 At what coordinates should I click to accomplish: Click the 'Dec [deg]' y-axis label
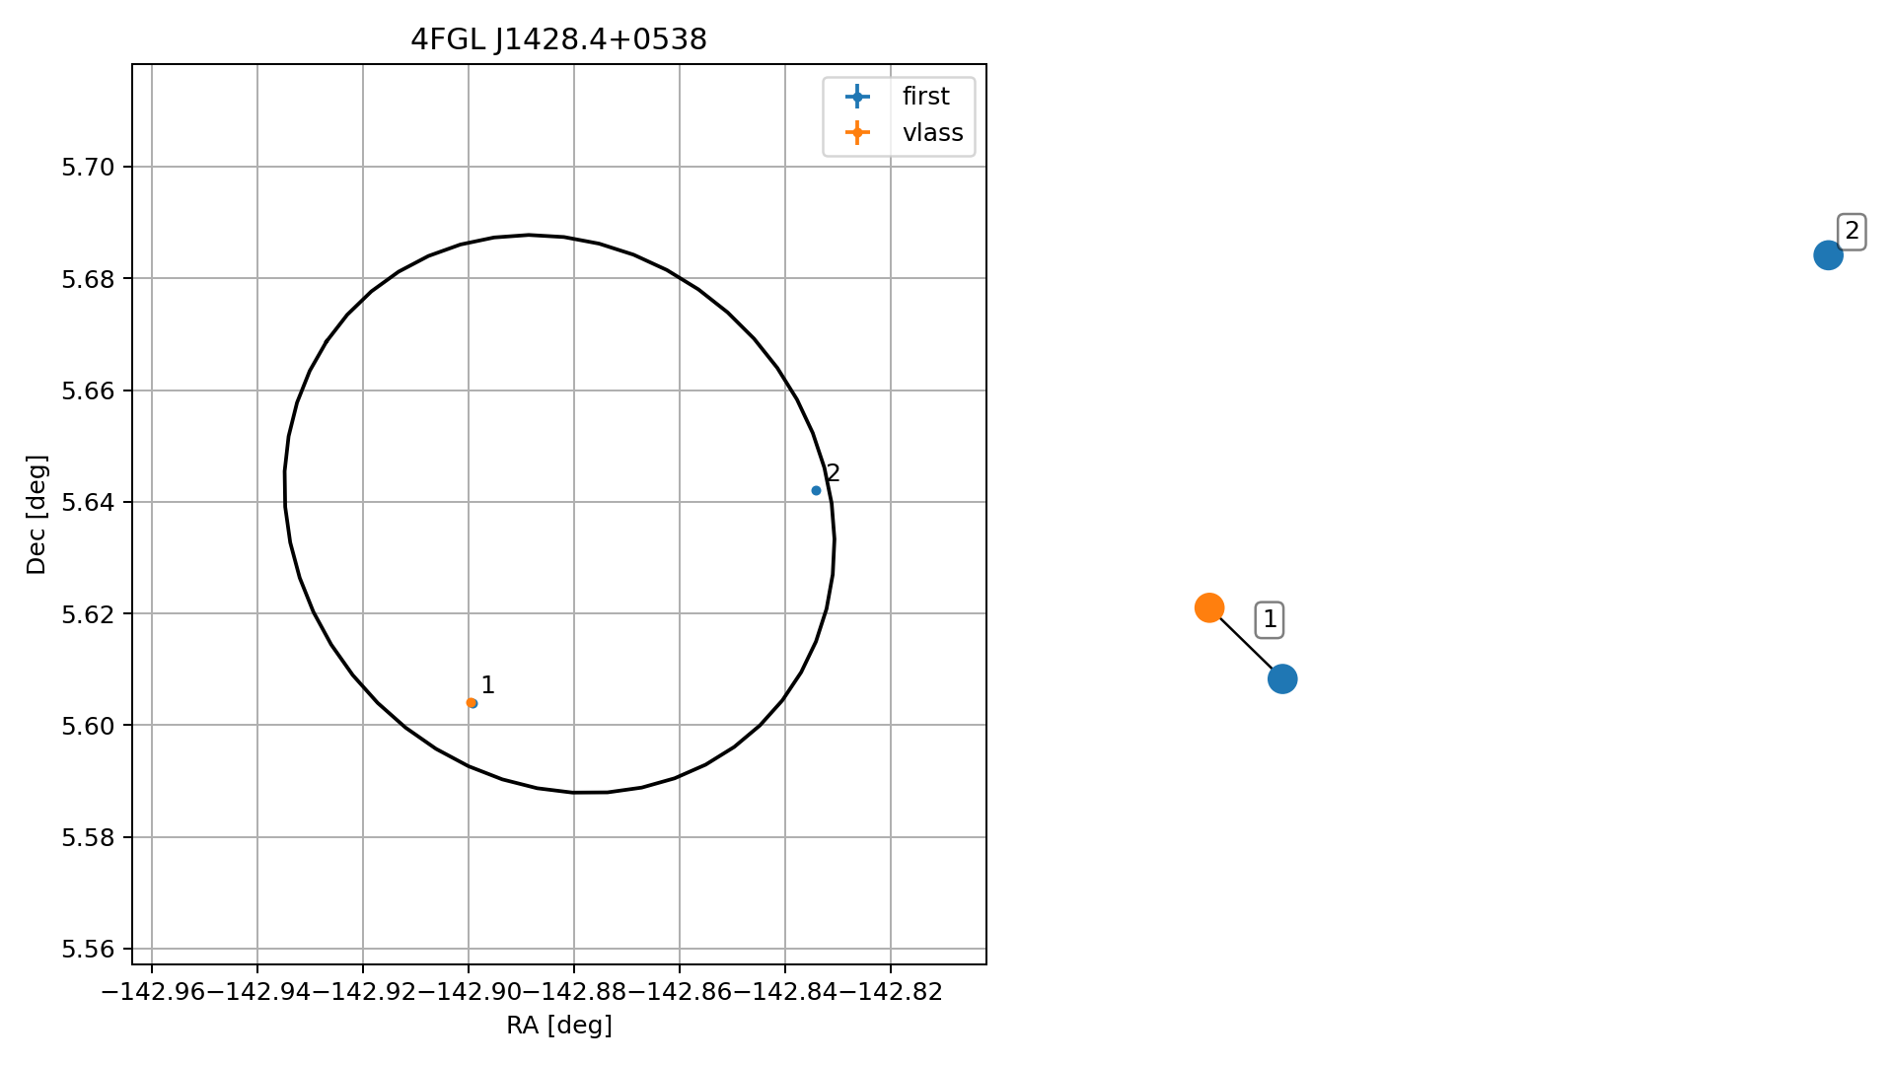coord(36,514)
